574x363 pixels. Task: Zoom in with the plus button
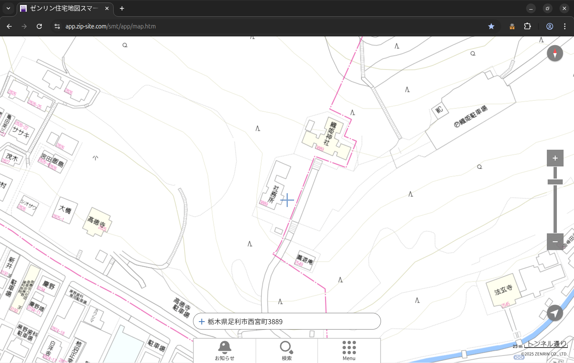pyautogui.click(x=555, y=158)
